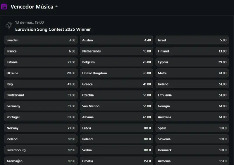Select Sweden at odds 3.00
Viewport: 234px width, 165px height.
click(x=41, y=40)
